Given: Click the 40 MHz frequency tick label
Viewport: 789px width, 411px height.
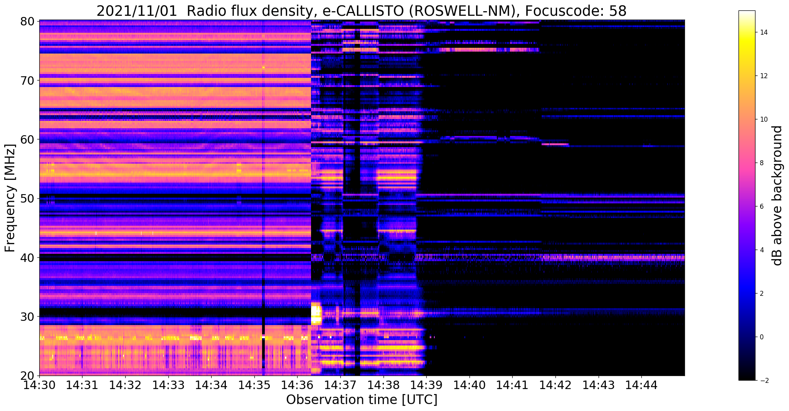Looking at the screenshot, I should (x=27, y=258).
